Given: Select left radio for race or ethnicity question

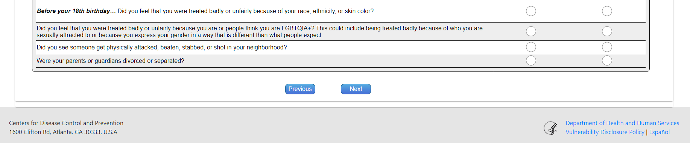Looking at the screenshot, I should tap(531, 11).
